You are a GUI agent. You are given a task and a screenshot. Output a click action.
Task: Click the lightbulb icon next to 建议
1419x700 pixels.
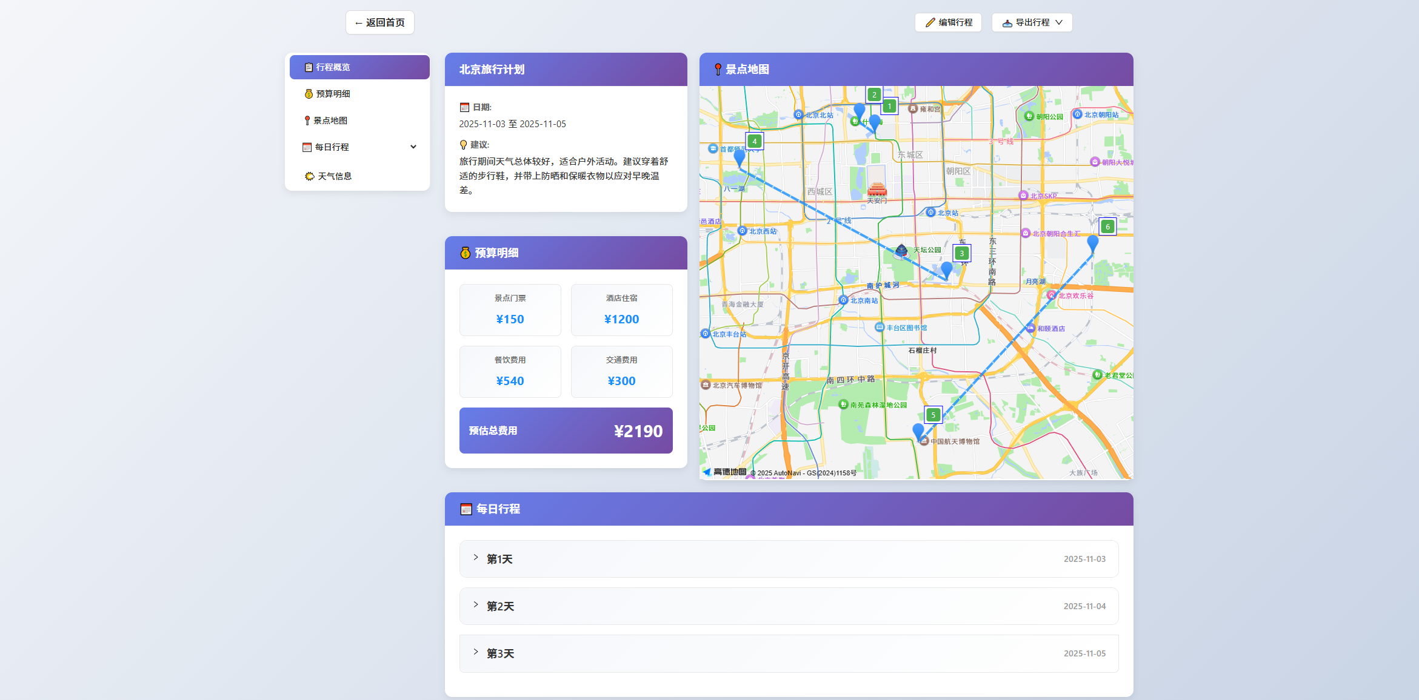pyautogui.click(x=463, y=145)
